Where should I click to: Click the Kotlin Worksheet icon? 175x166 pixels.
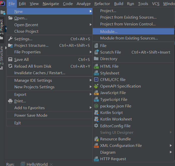coord(96,119)
